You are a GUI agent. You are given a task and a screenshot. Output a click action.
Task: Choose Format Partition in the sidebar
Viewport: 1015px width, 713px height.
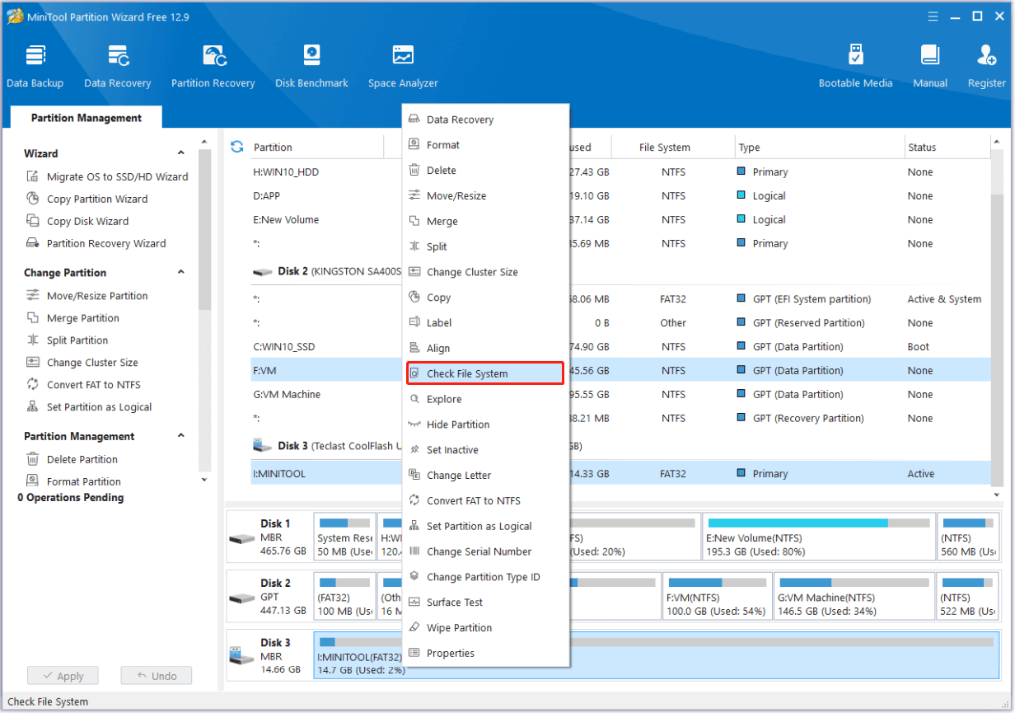coord(73,482)
